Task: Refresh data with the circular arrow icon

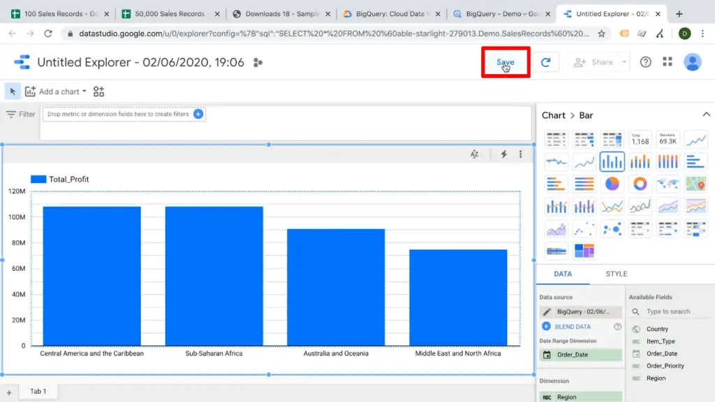Action: point(547,62)
